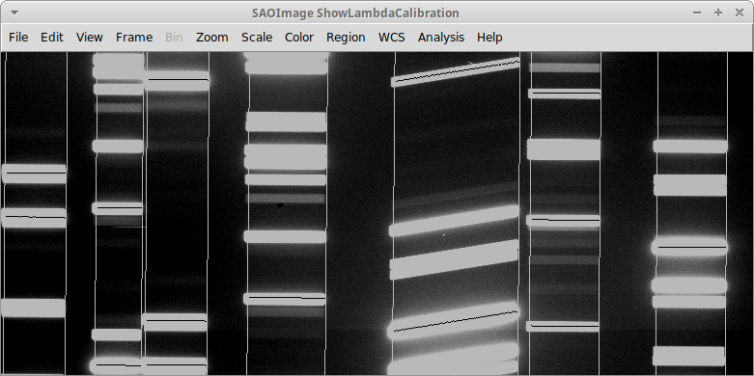Click the greyed-out Bin menu item
This screenshot has width=754, height=376.
click(174, 38)
